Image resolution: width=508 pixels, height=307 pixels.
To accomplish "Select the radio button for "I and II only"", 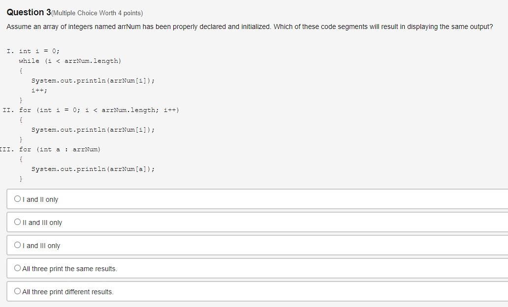I will [18, 199].
